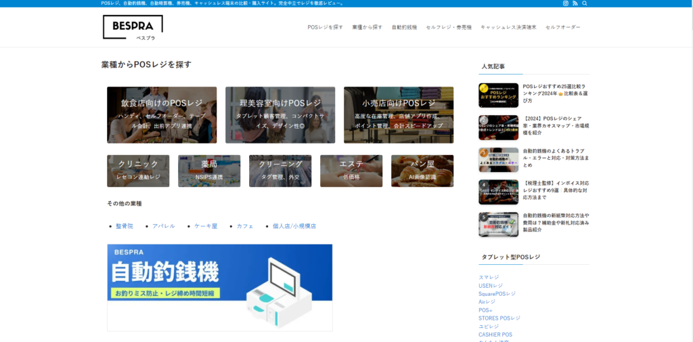Follow the ユビレジ sidebar link

(x=489, y=326)
